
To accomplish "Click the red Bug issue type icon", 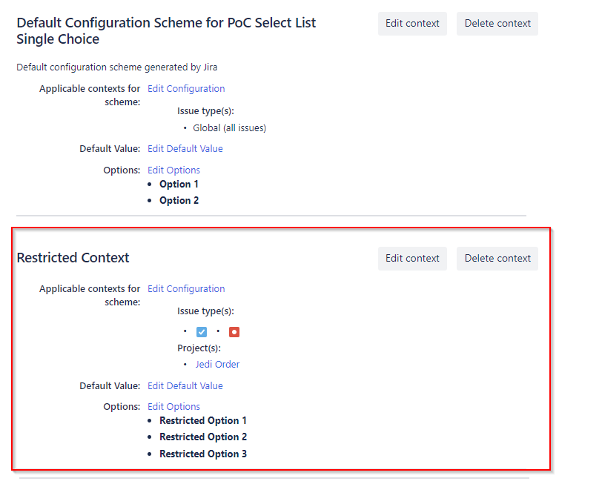I will click(234, 332).
